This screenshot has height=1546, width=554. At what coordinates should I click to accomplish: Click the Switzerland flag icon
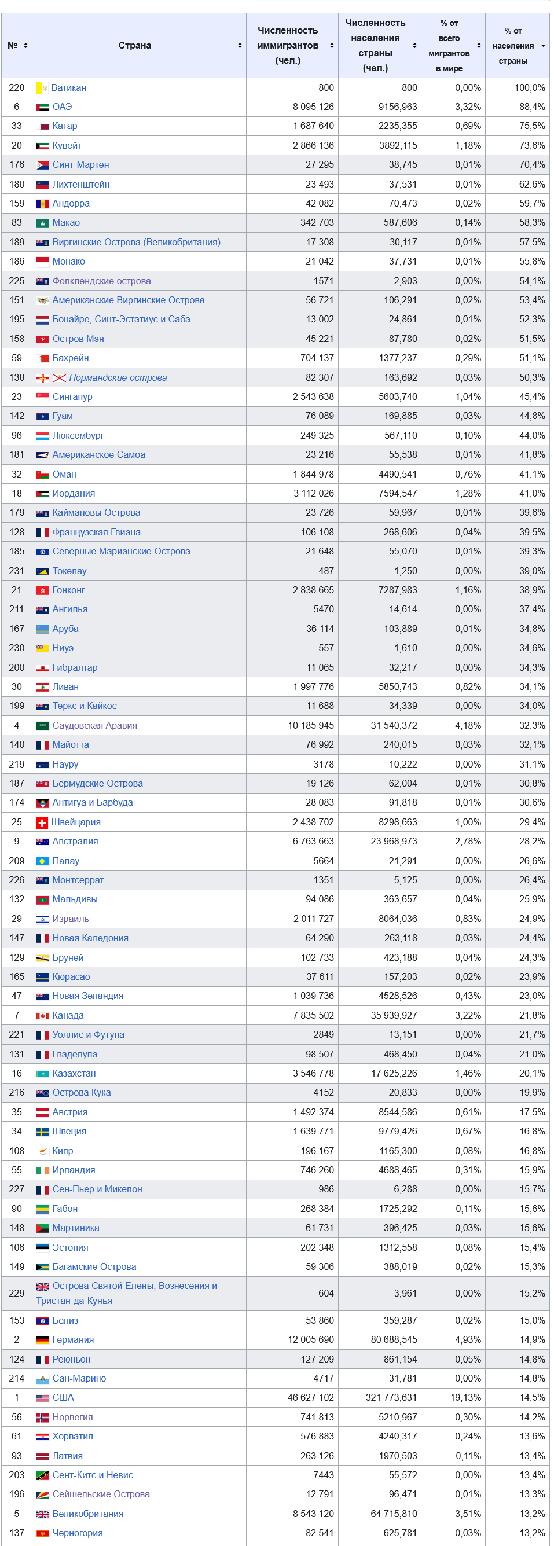(x=42, y=823)
